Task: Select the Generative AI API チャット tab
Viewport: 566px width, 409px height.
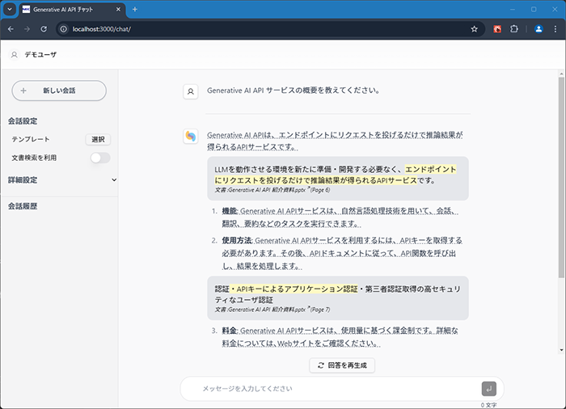Action: [72, 10]
